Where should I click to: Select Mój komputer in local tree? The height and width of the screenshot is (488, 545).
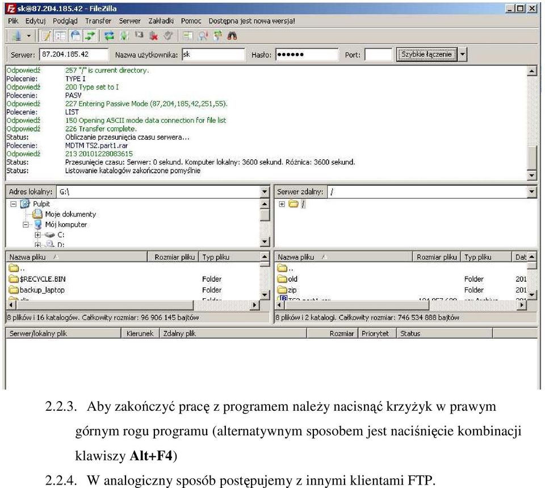tap(66, 225)
